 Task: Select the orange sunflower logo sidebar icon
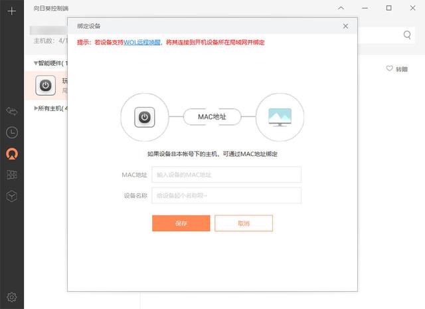click(x=12, y=154)
